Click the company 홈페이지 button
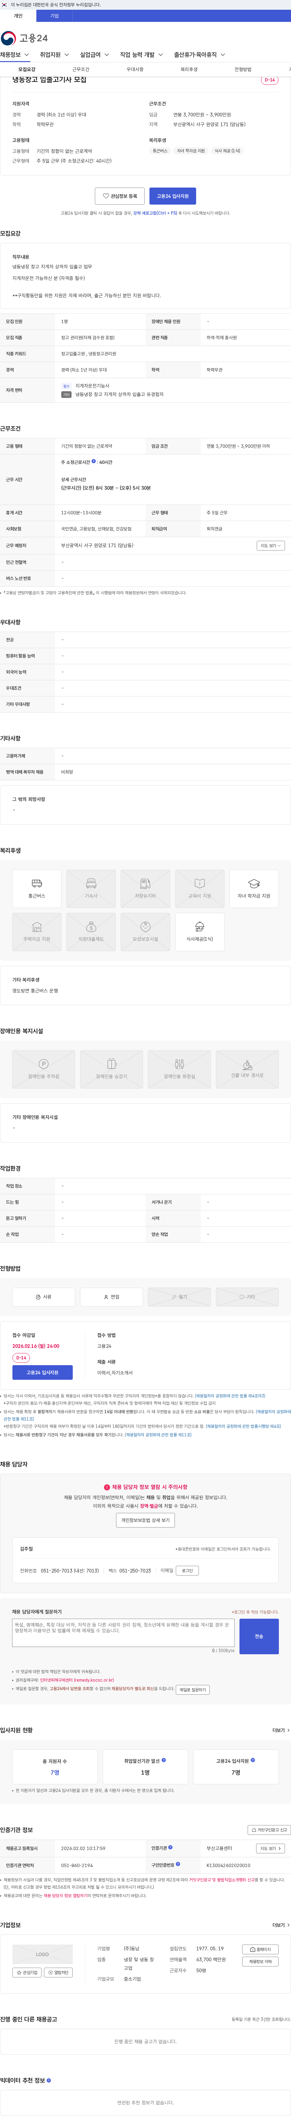This screenshot has height=2116, width=291. (261, 1949)
